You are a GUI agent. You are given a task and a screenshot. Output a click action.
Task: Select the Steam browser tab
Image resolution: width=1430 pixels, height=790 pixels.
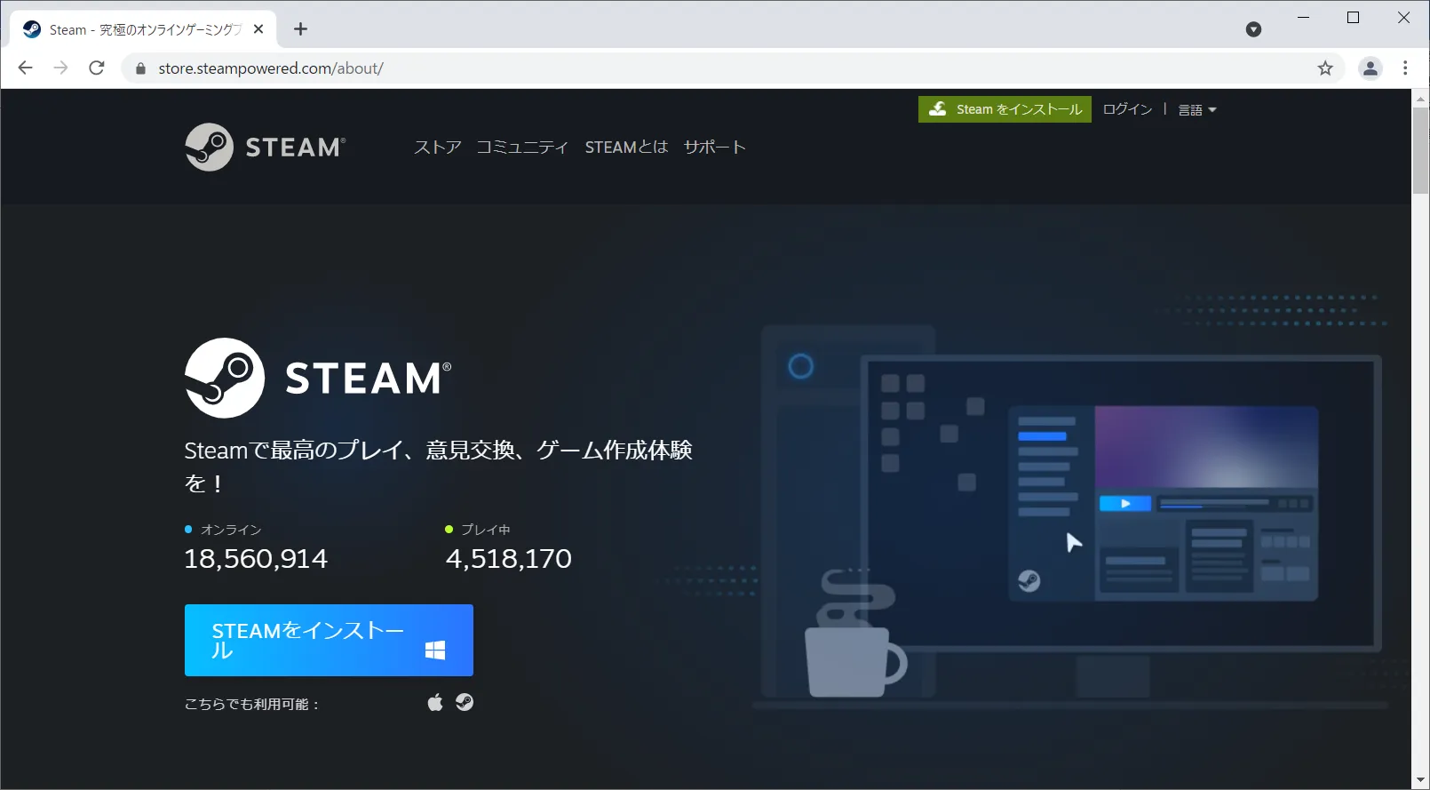pos(144,29)
